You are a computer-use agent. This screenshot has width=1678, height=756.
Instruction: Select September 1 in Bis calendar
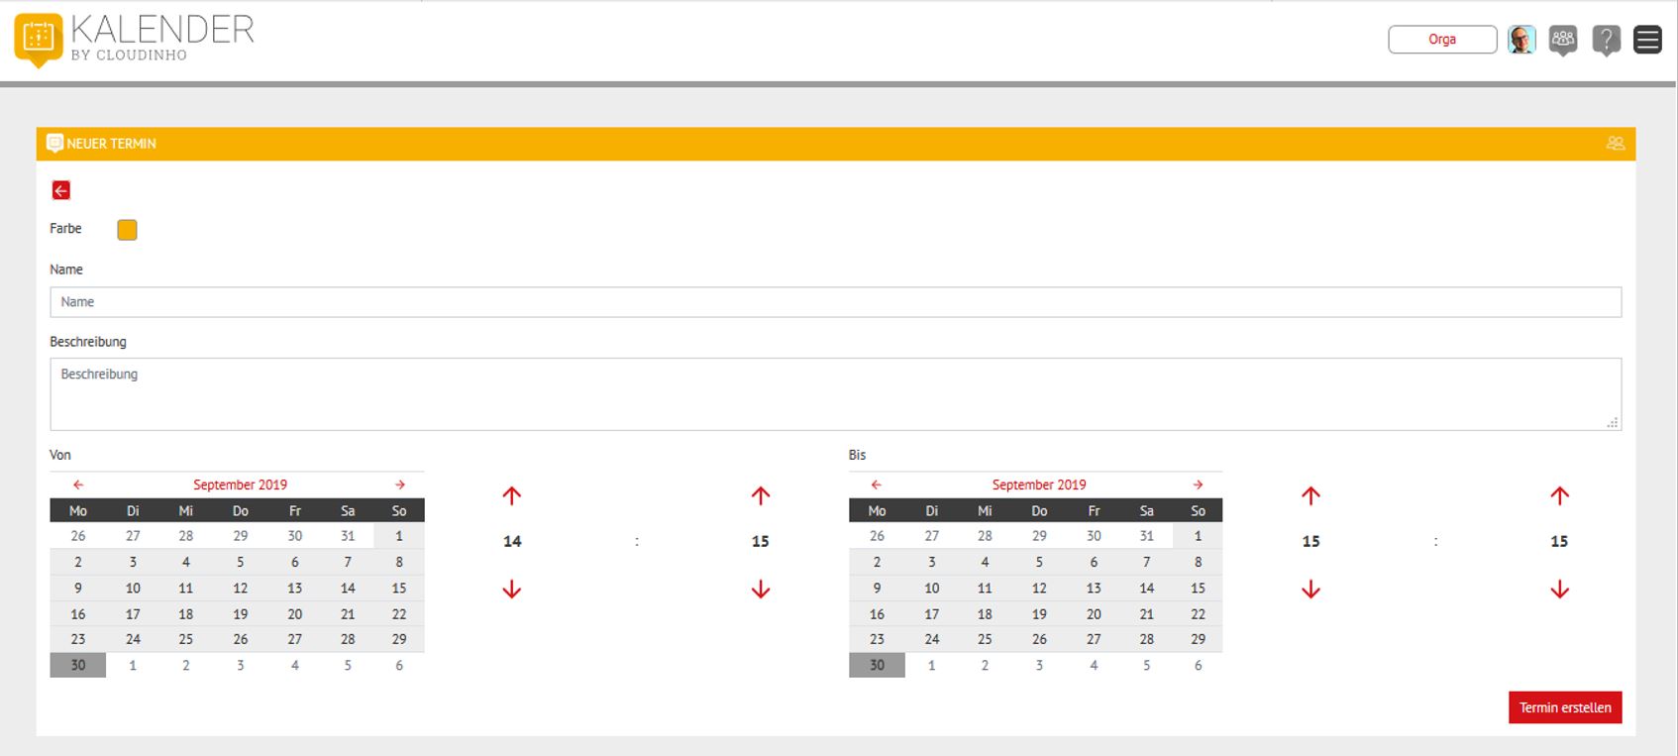tap(1198, 536)
